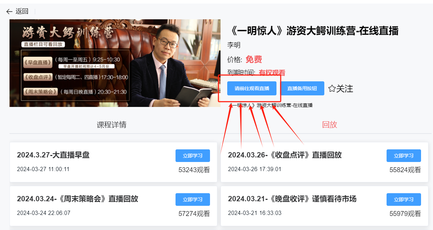Screen dimensions: 433x230
Task: Click 立即学习 for 03.21《晚盘收评》
Action: tap(403, 199)
